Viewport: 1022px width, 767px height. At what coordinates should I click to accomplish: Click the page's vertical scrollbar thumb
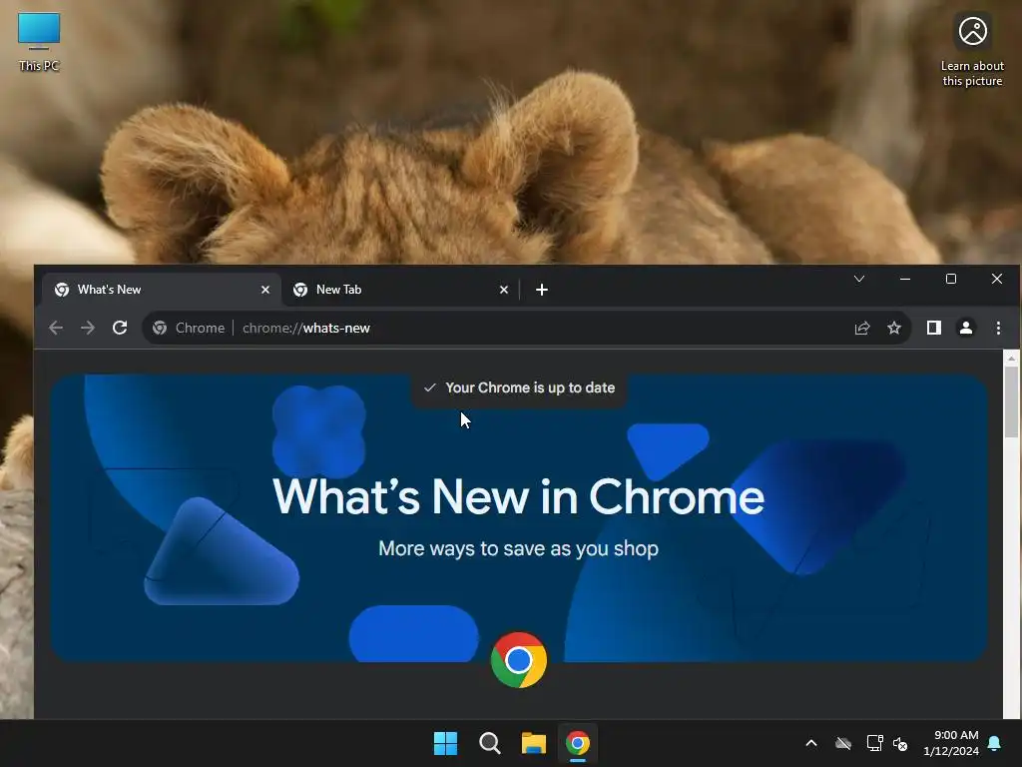(1012, 401)
